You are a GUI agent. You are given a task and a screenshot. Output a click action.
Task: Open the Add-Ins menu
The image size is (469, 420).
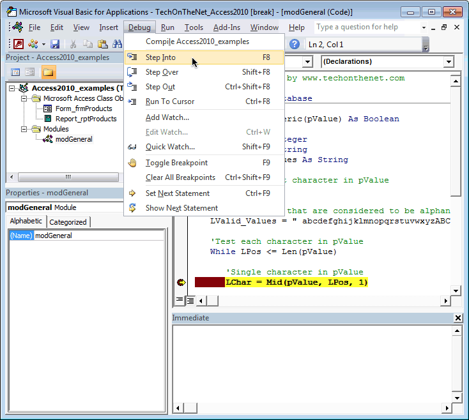pos(227,27)
